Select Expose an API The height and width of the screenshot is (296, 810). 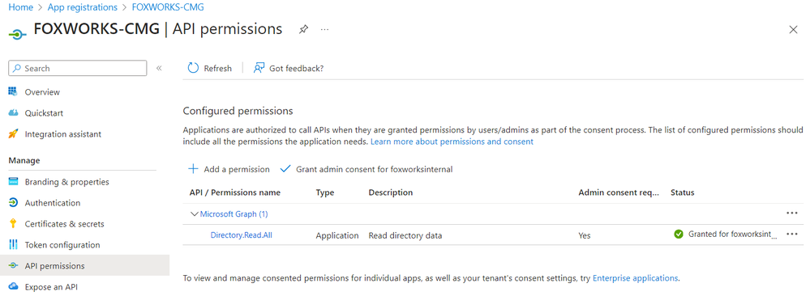[43, 287]
